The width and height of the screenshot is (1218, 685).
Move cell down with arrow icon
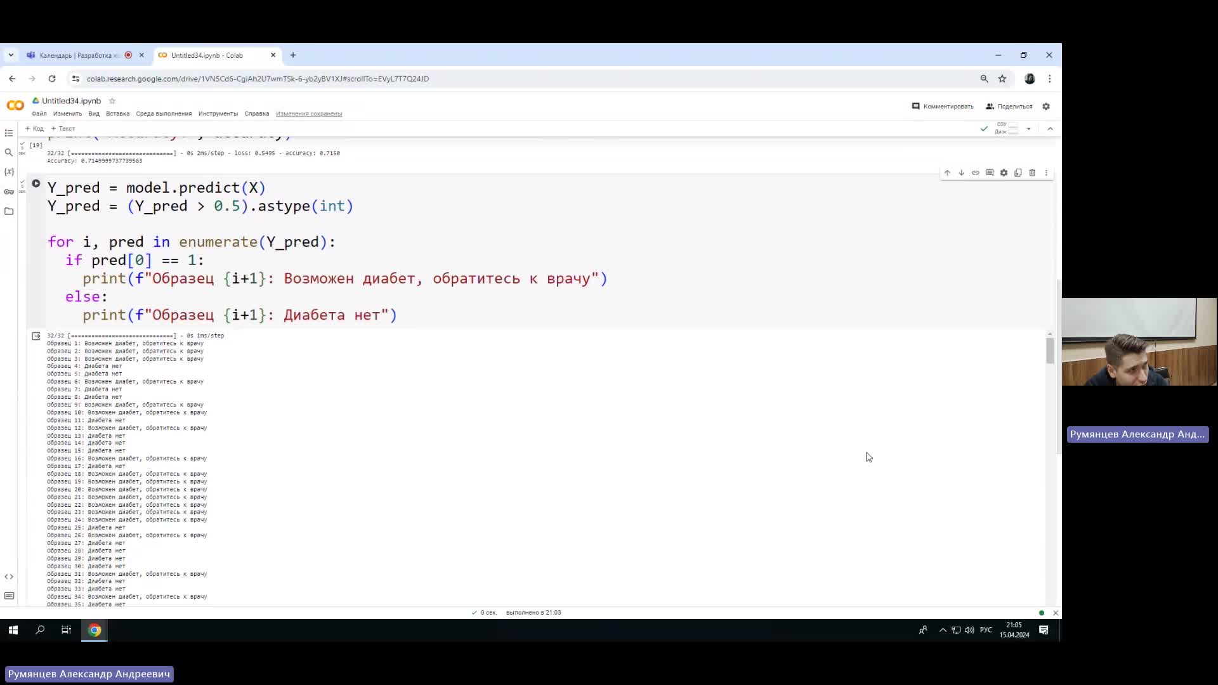pos(961,173)
